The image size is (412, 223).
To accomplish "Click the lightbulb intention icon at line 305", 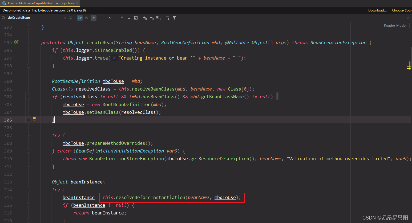I will click(34, 118).
